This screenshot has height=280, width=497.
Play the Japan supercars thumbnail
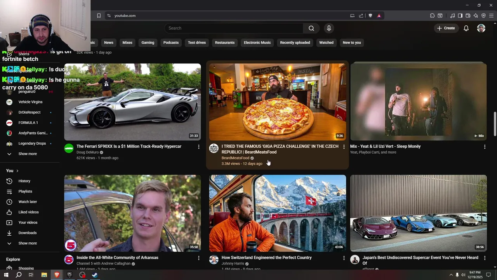[419, 213]
